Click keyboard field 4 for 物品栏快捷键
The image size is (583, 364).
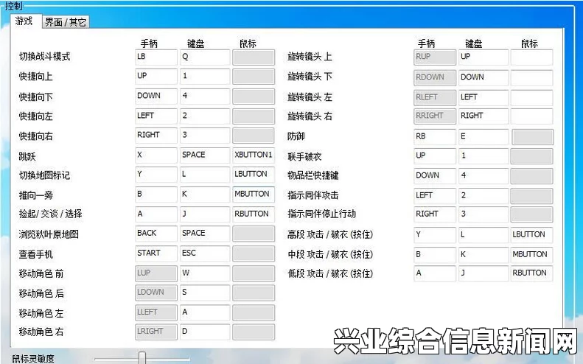click(x=483, y=176)
